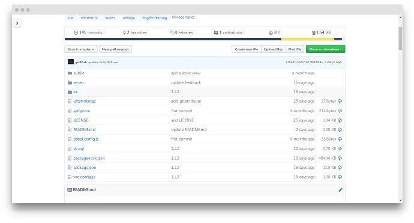Image resolution: width=414 pixels, height=223 pixels.
Task: Click the branch icon beside 2 branches
Action: pyautogui.click(x=124, y=32)
